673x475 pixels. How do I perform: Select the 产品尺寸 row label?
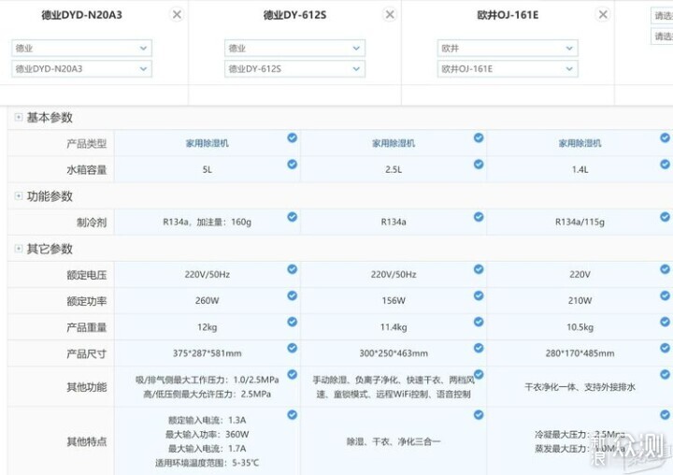pyautogui.click(x=87, y=353)
